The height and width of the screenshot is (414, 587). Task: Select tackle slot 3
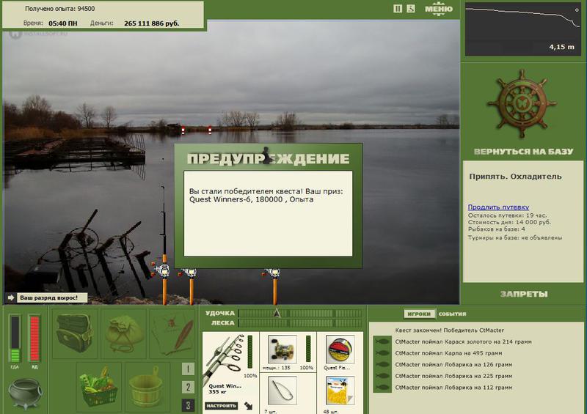(188, 405)
